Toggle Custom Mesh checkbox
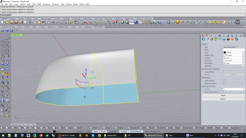Viewport: 246px width, 138px height. (x=224, y=72)
